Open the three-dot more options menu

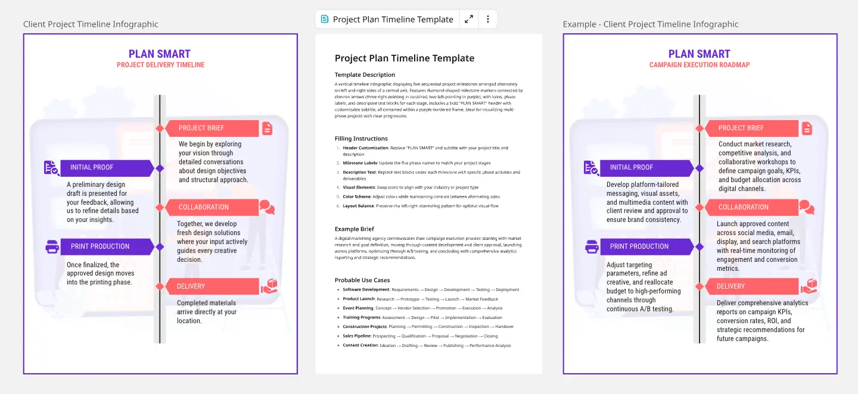coord(487,19)
